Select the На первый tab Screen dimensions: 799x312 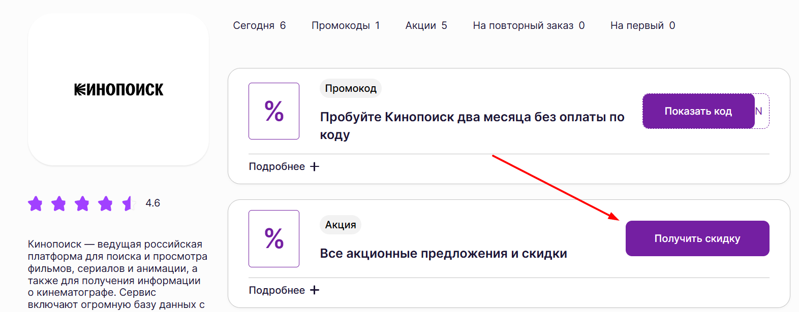642,25
